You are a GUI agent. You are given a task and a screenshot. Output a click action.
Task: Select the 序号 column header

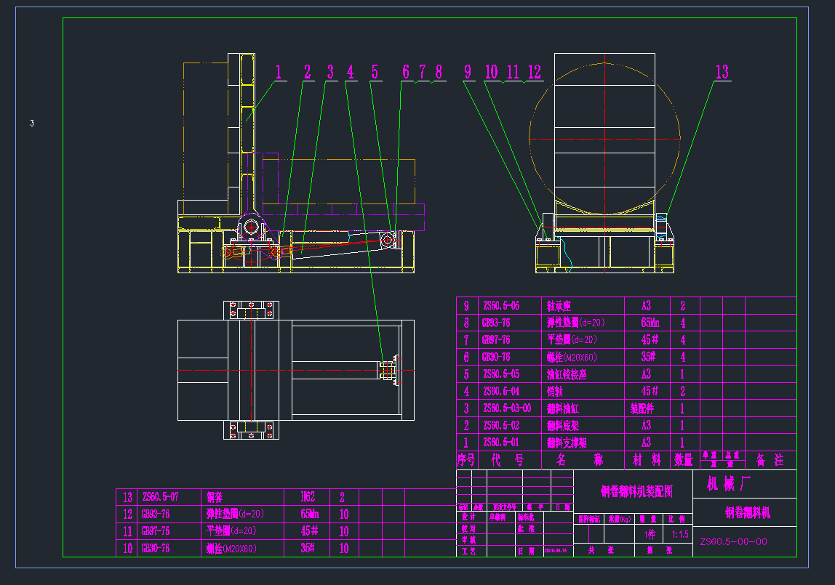pyautogui.click(x=466, y=460)
